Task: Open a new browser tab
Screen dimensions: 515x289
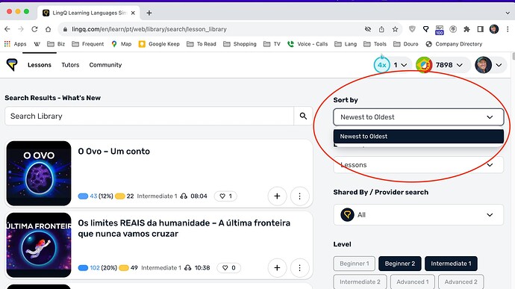Action: (x=149, y=13)
